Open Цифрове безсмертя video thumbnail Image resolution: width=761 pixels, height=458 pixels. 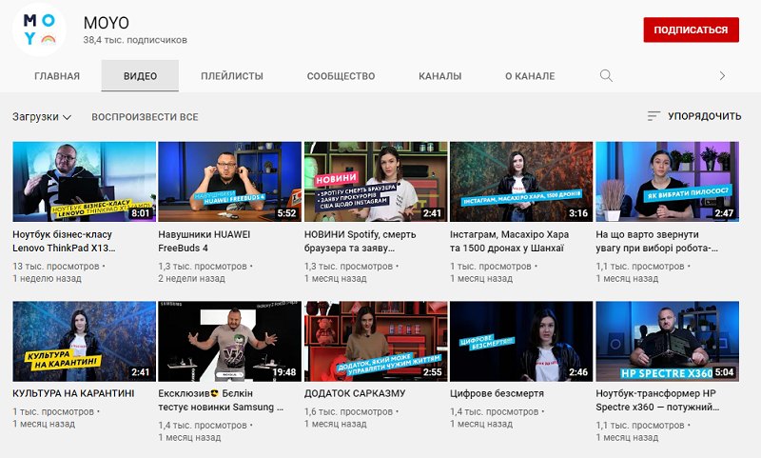521,342
